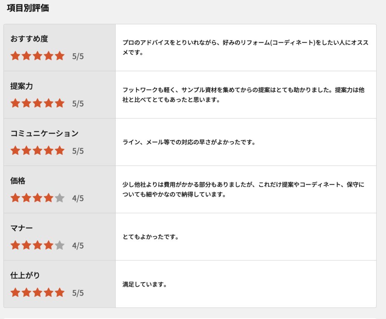This screenshot has height=319, width=386.
Task: Click the 4/5 score in 価格 row
Action: click(78, 199)
